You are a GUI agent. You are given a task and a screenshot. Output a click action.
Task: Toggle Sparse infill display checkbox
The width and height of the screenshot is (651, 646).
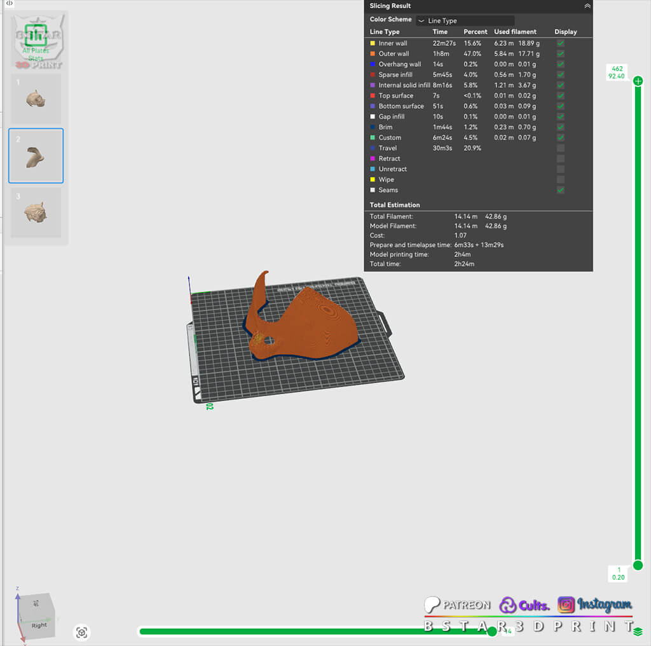coord(561,75)
